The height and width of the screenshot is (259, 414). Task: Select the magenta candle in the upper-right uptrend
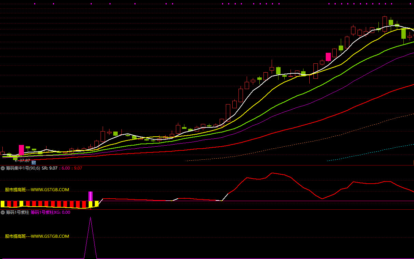tap(328, 57)
